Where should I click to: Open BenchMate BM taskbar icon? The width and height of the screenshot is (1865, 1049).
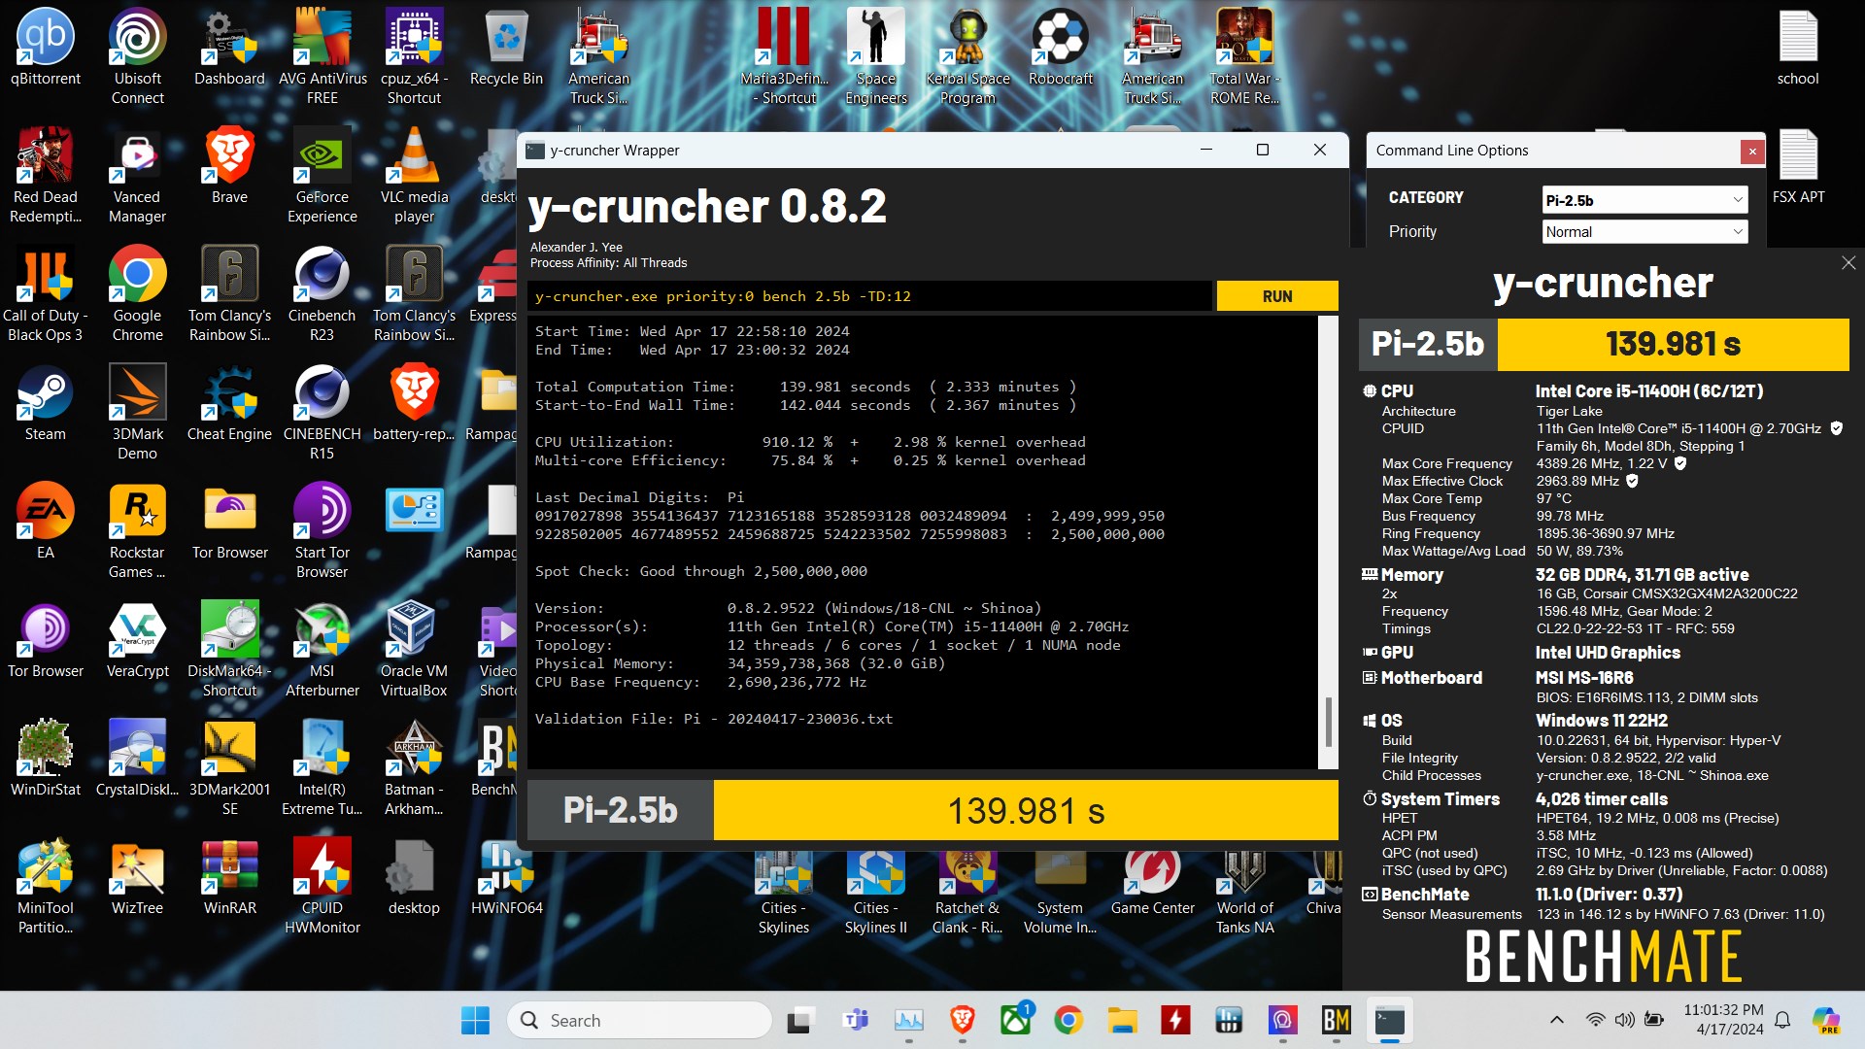[1336, 1020]
